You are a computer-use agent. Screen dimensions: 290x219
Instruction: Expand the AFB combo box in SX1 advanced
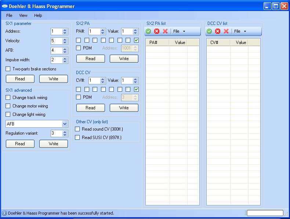[65, 124]
